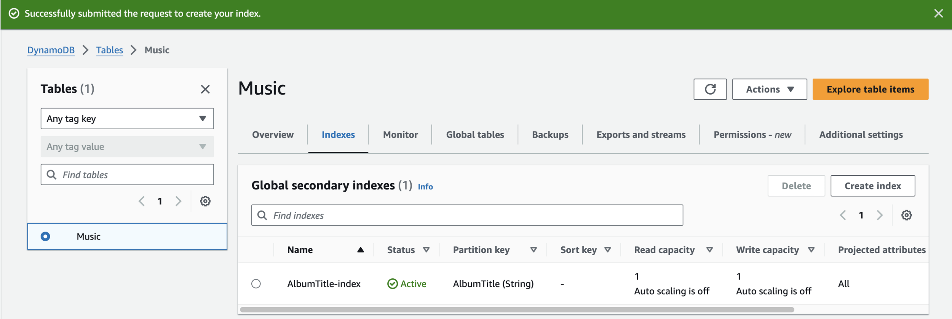
Task: Sort indexes by Sort key column
Action: 607,250
